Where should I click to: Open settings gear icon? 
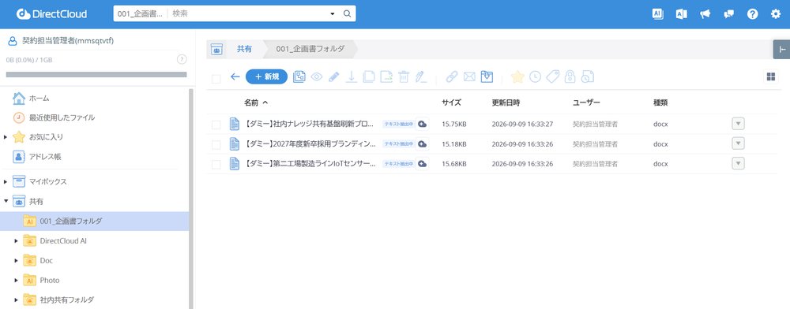pyautogui.click(x=776, y=14)
